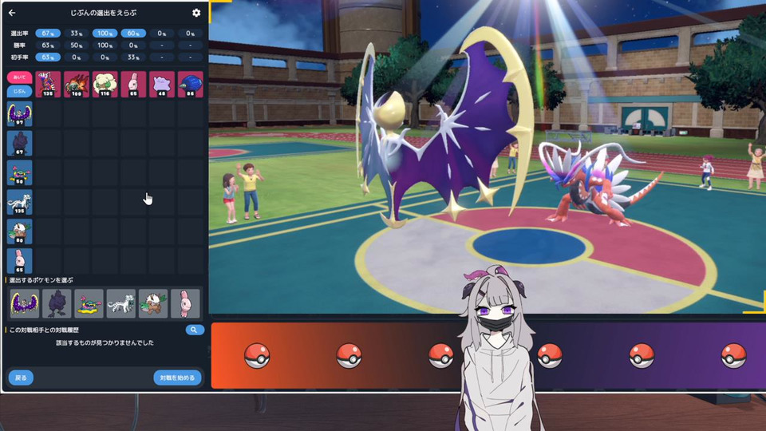Select opponent's pink Pokémon labeled 65
This screenshot has width=766, height=431.
click(133, 84)
